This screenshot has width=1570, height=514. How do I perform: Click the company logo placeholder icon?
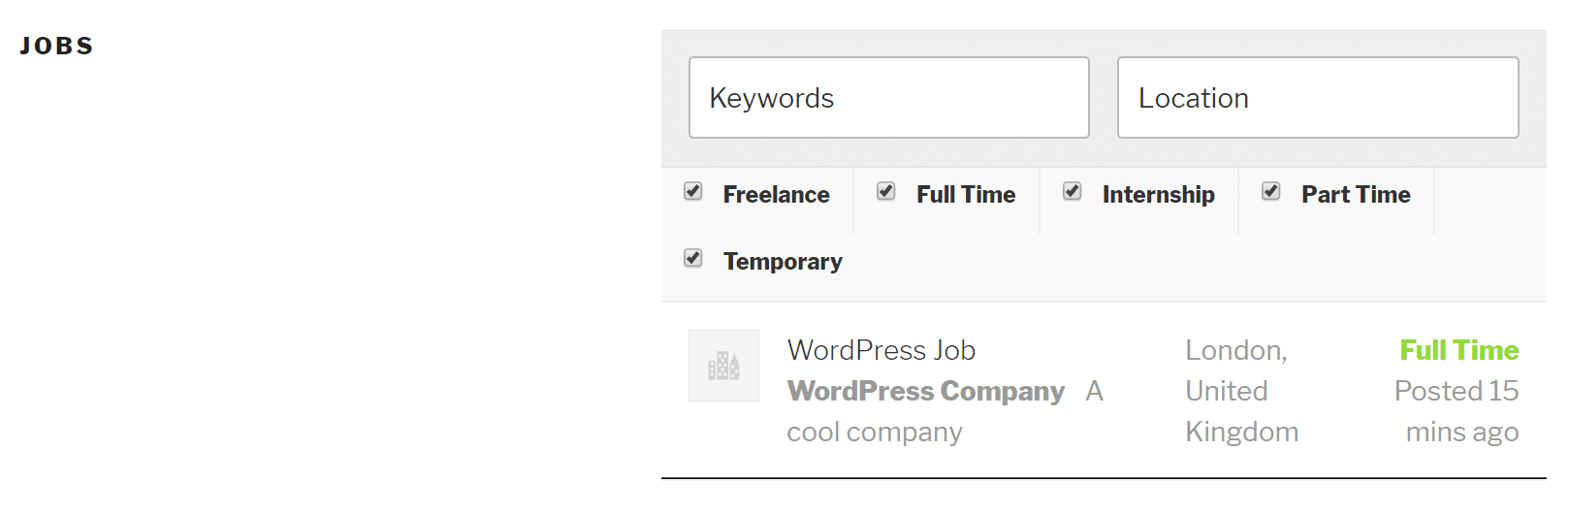723,366
